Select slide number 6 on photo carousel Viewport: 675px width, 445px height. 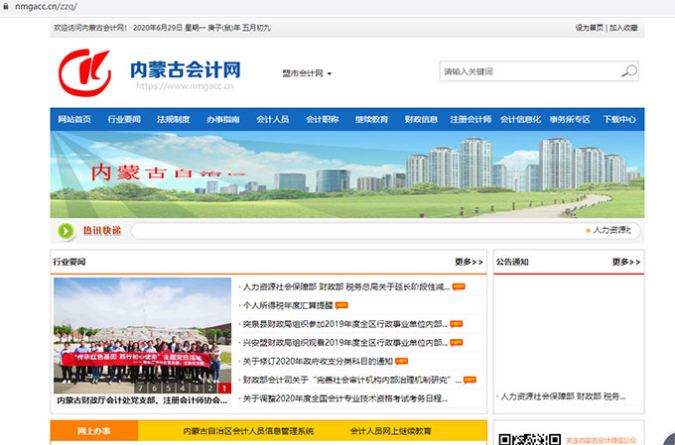[153, 388]
